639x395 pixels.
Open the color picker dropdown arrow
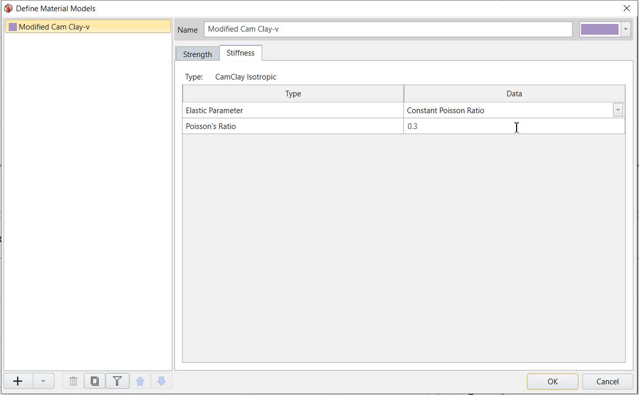[626, 29]
